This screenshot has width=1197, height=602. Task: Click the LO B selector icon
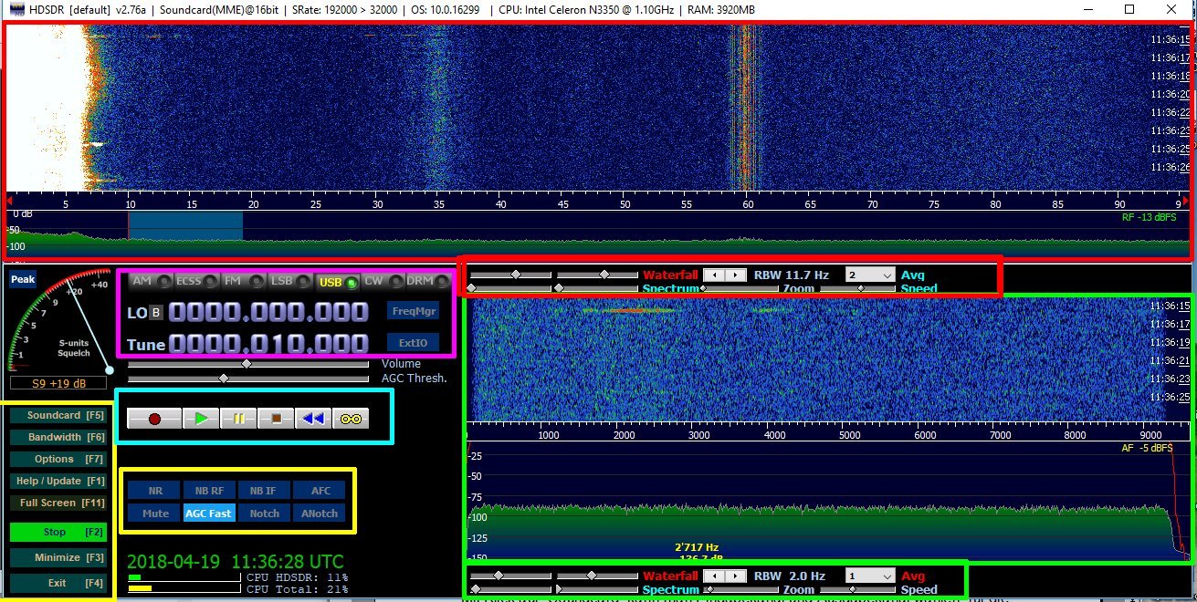point(156,313)
